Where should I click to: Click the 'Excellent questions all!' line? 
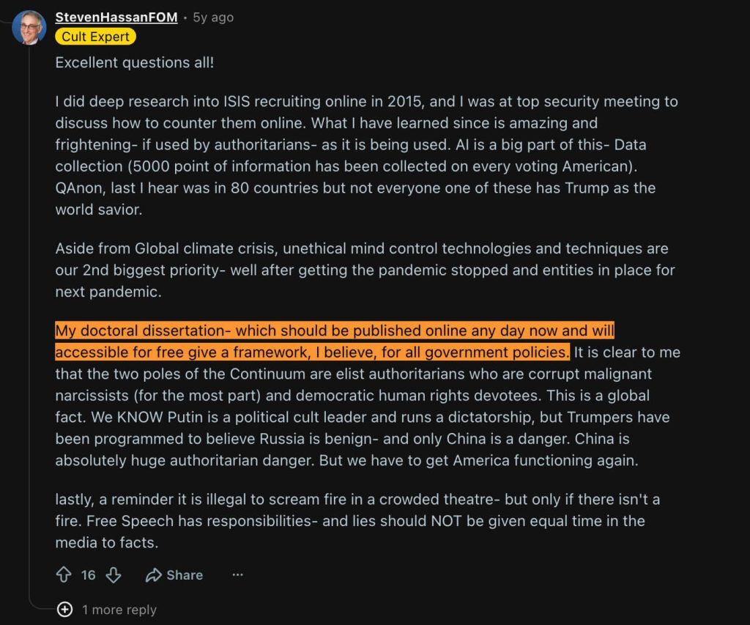[135, 63]
